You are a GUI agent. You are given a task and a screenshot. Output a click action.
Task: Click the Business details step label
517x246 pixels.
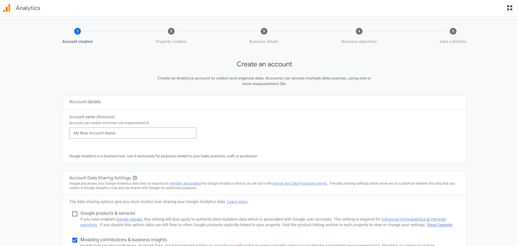(264, 42)
